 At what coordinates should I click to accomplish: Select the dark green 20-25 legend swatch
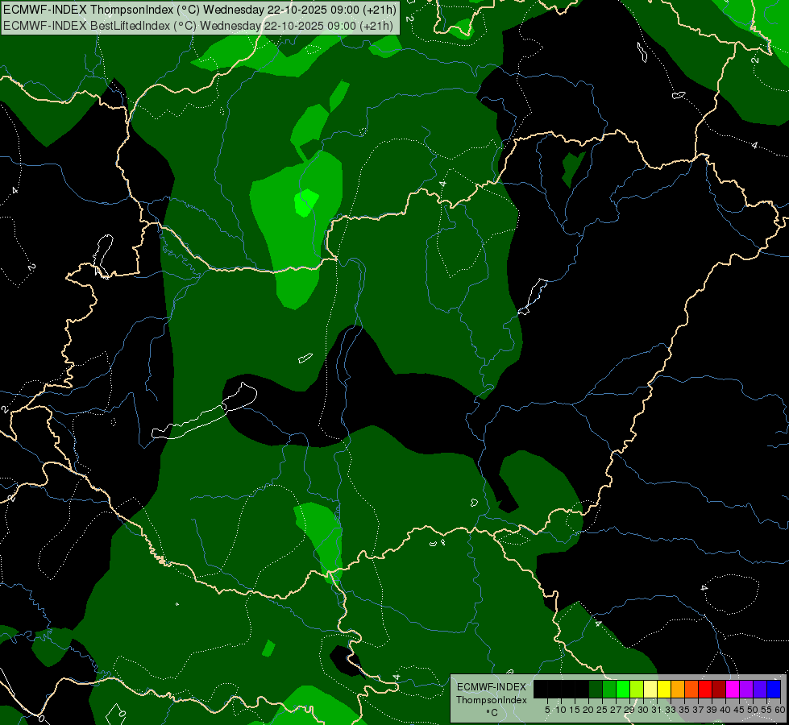[x=596, y=689]
